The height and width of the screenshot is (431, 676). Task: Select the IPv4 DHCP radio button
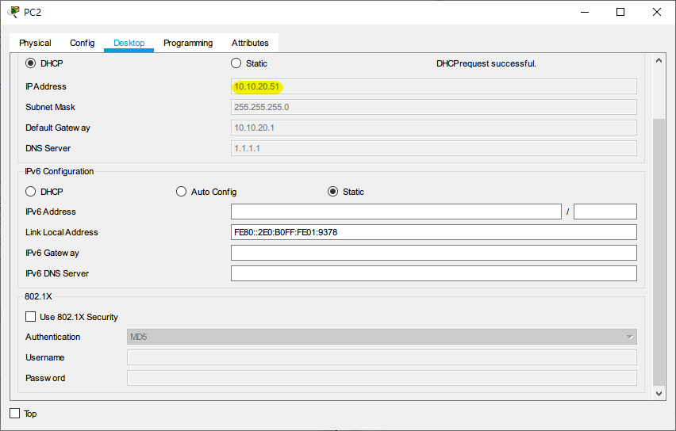(x=32, y=63)
